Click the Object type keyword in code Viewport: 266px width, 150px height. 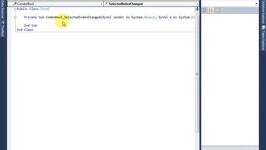point(150,17)
